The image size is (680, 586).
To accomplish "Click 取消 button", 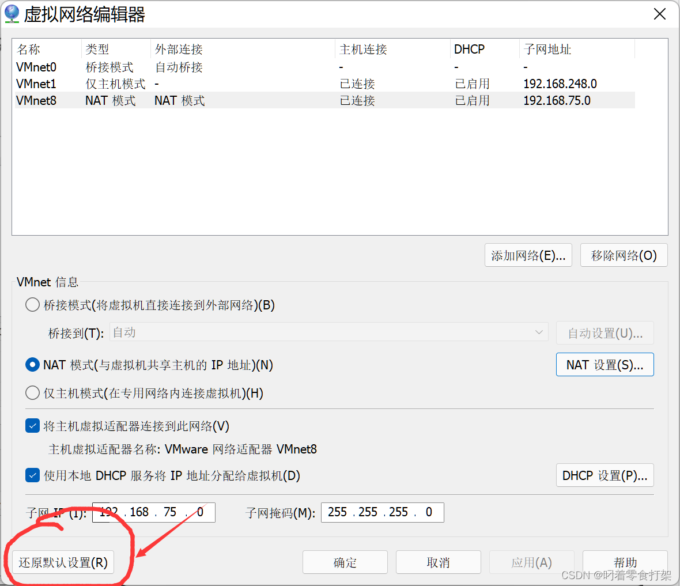I will (438, 562).
